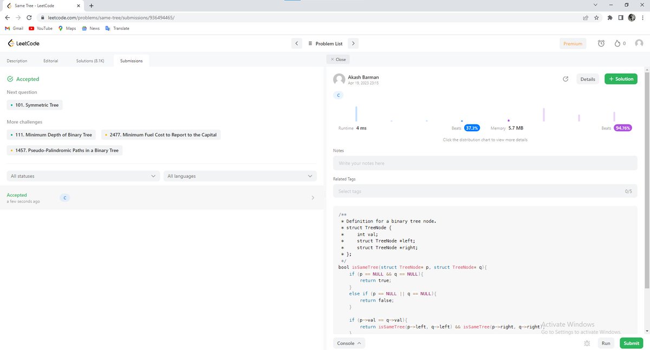Submit the solution
The height and width of the screenshot is (350, 650).
point(631,343)
